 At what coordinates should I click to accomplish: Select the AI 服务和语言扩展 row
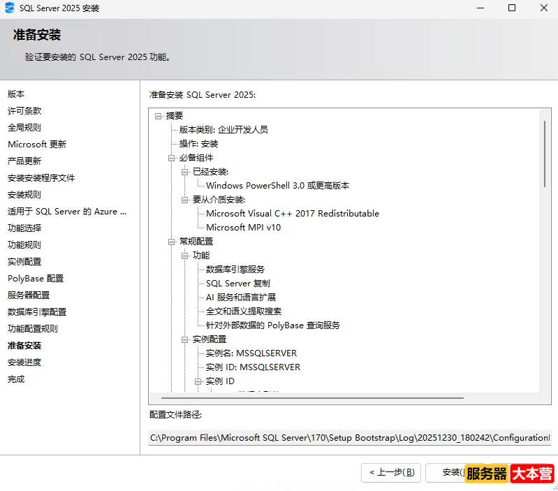coord(241,297)
